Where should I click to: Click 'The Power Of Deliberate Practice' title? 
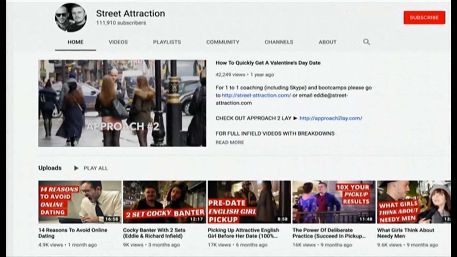point(329,233)
